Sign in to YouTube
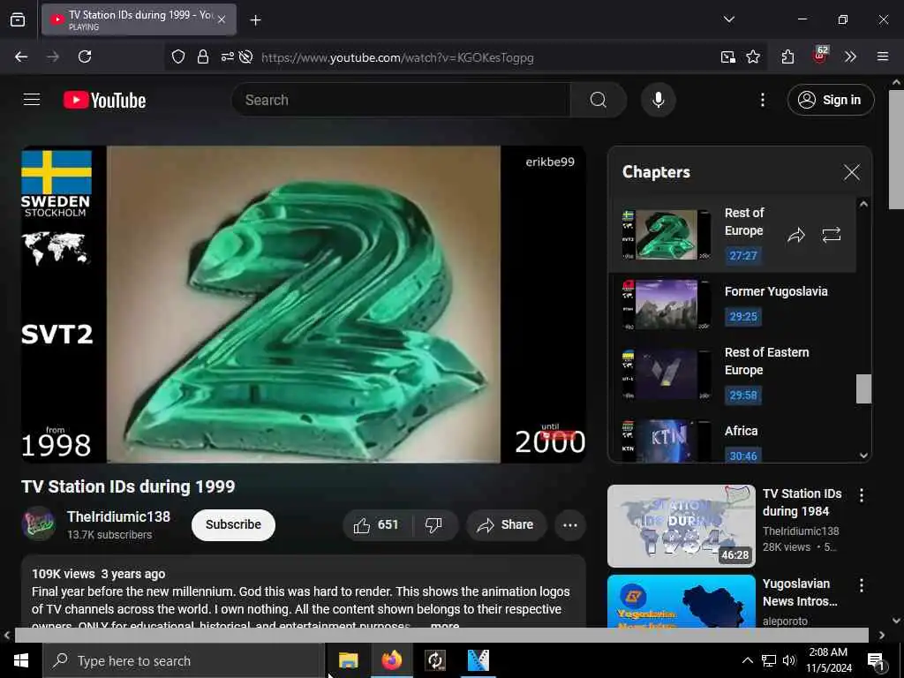The height and width of the screenshot is (678, 904). point(830,100)
